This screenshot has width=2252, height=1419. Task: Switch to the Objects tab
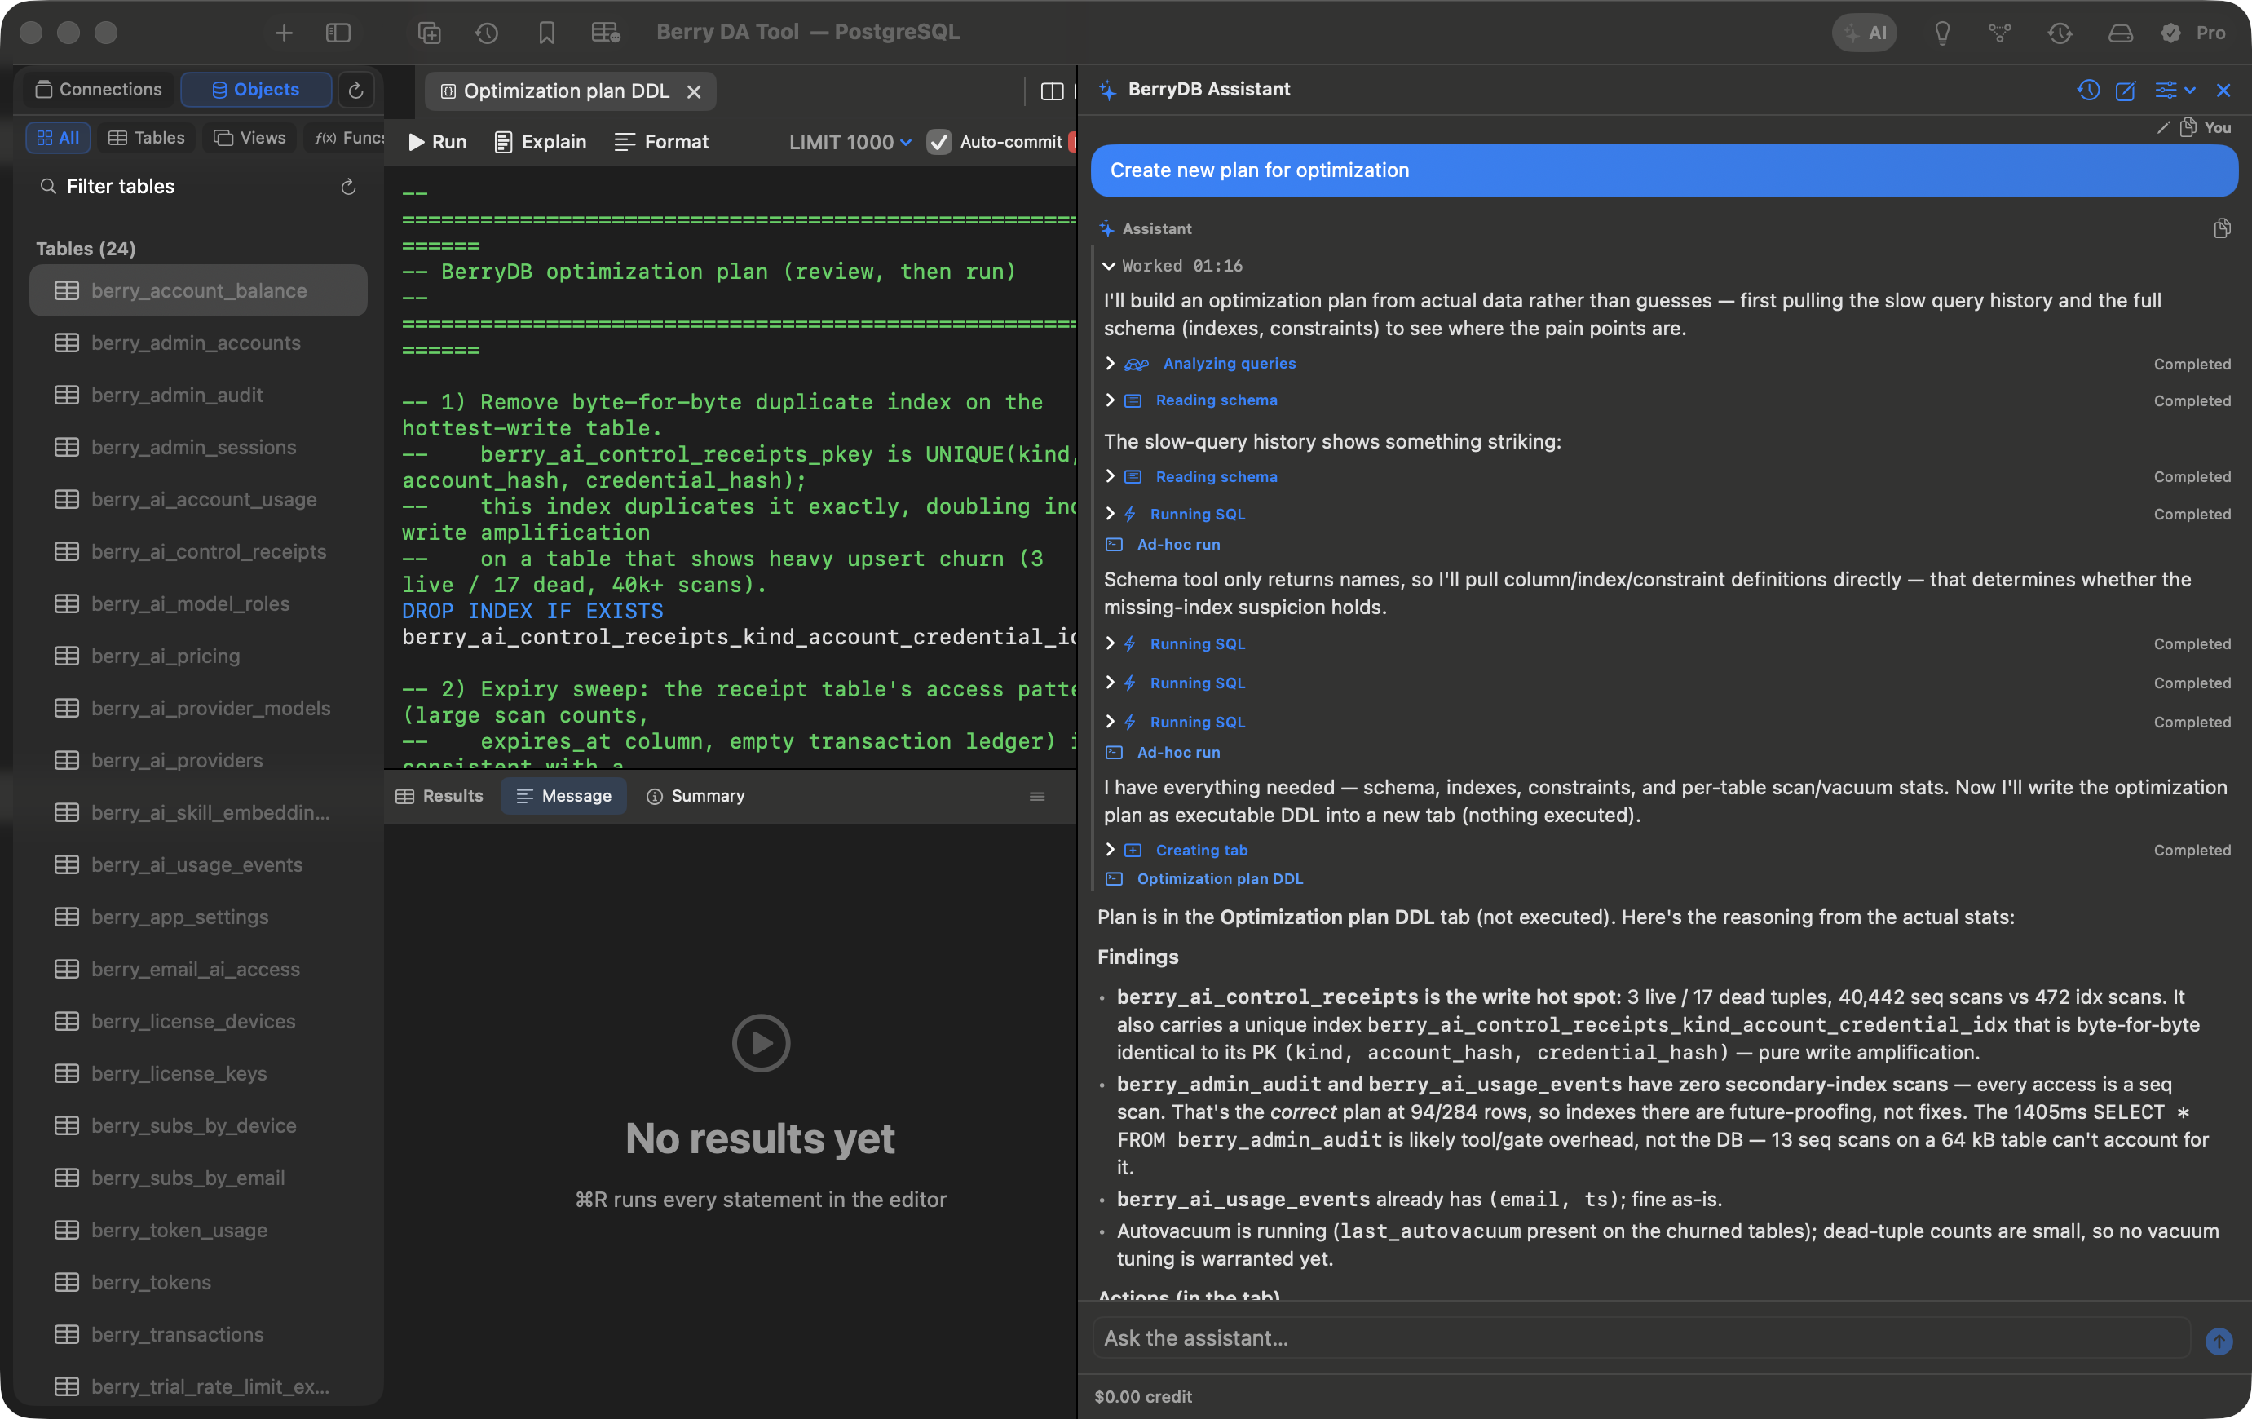[x=255, y=90]
